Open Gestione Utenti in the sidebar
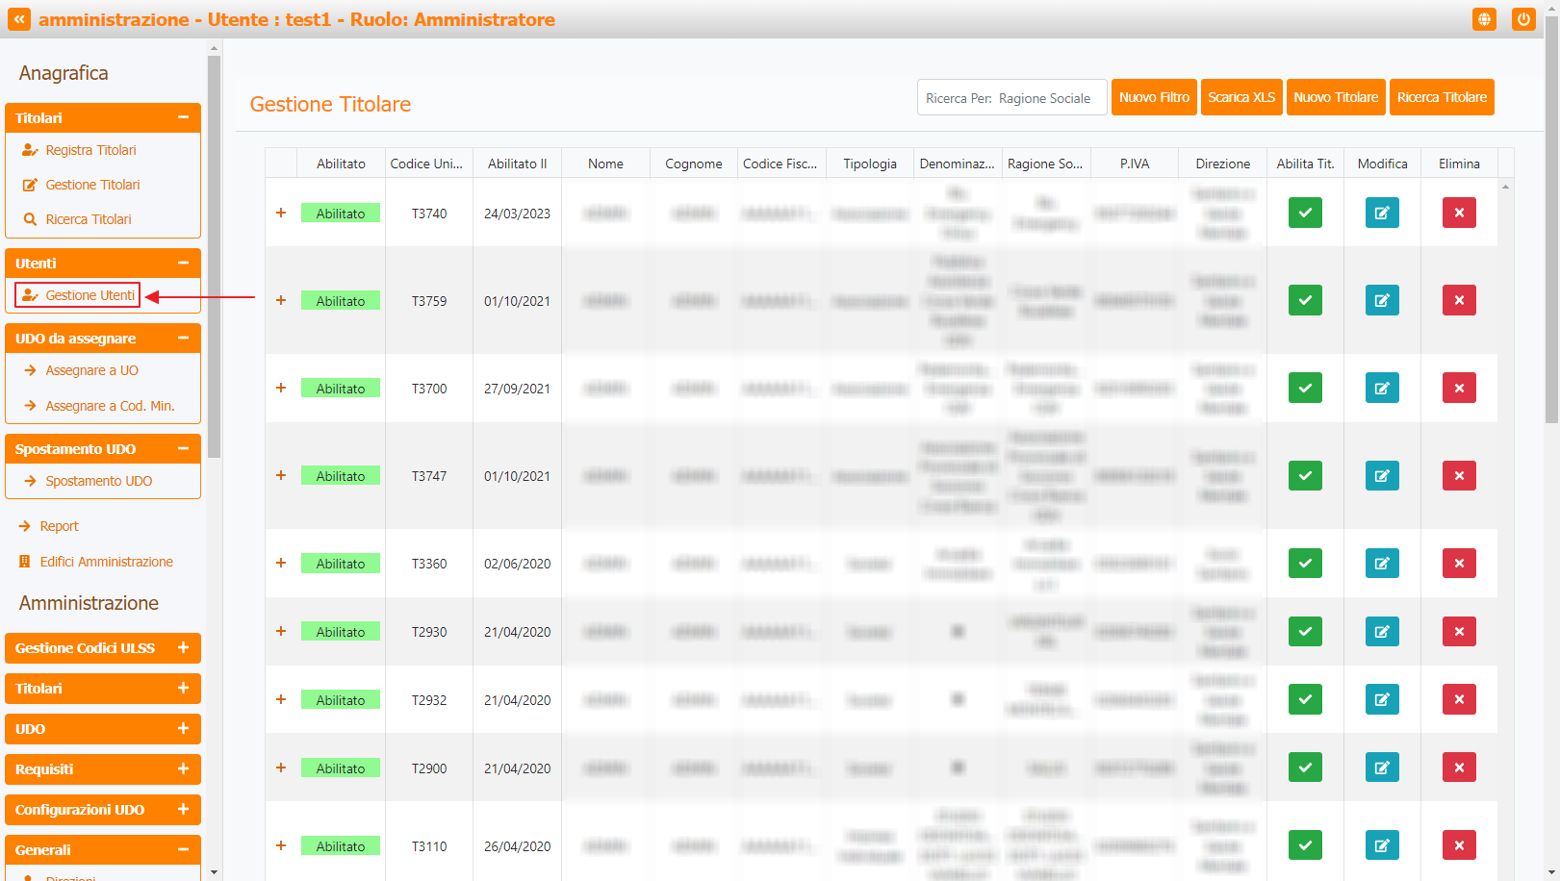 (90, 295)
